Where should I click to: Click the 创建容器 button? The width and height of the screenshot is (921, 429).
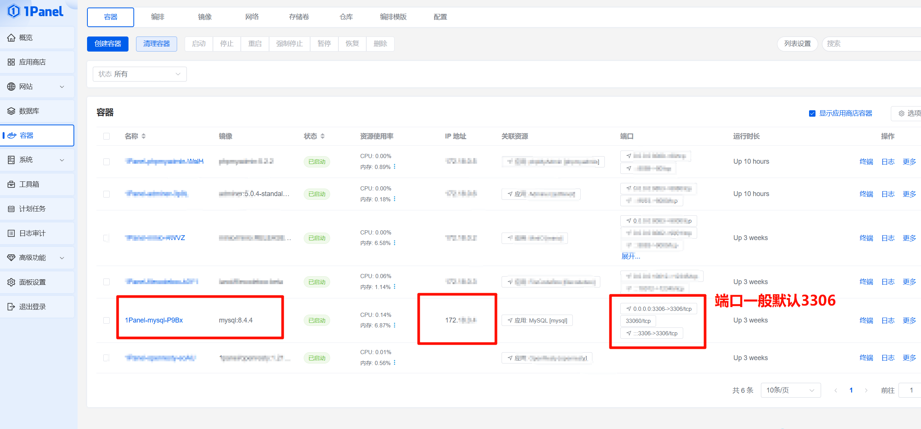point(108,44)
